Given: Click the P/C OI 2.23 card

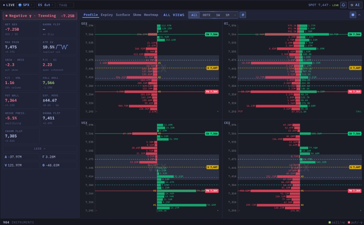Looking at the screenshot, I should tap(59, 65).
